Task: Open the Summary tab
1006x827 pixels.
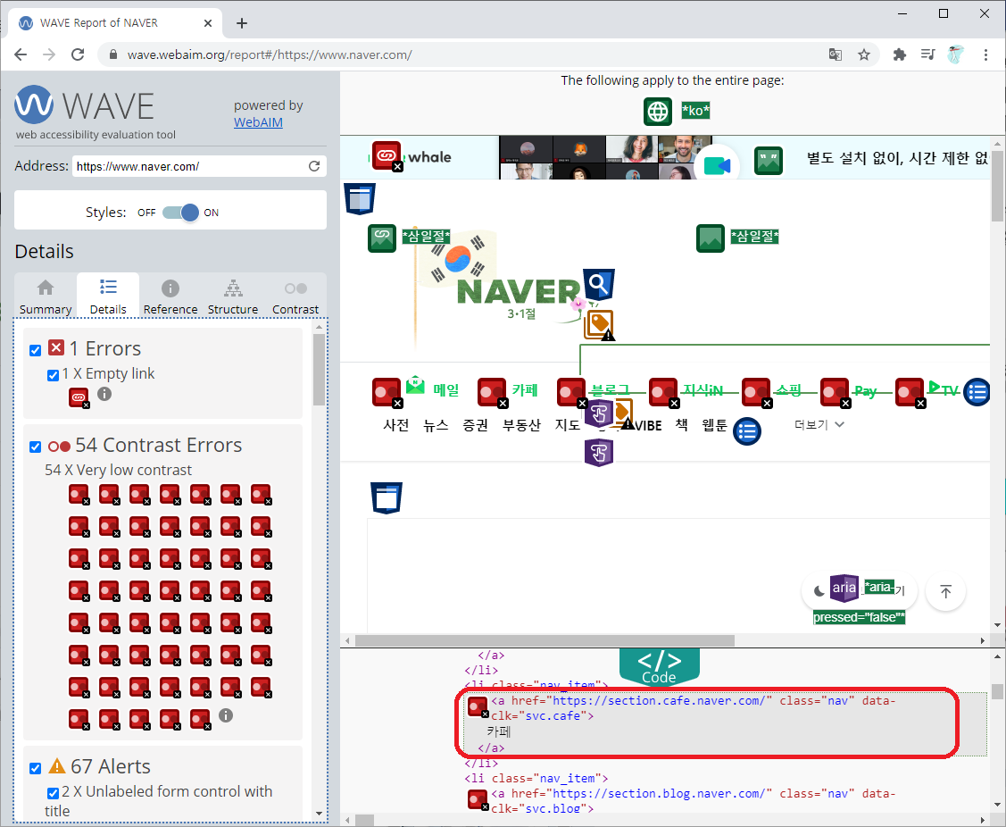Action: pyautogui.click(x=46, y=296)
